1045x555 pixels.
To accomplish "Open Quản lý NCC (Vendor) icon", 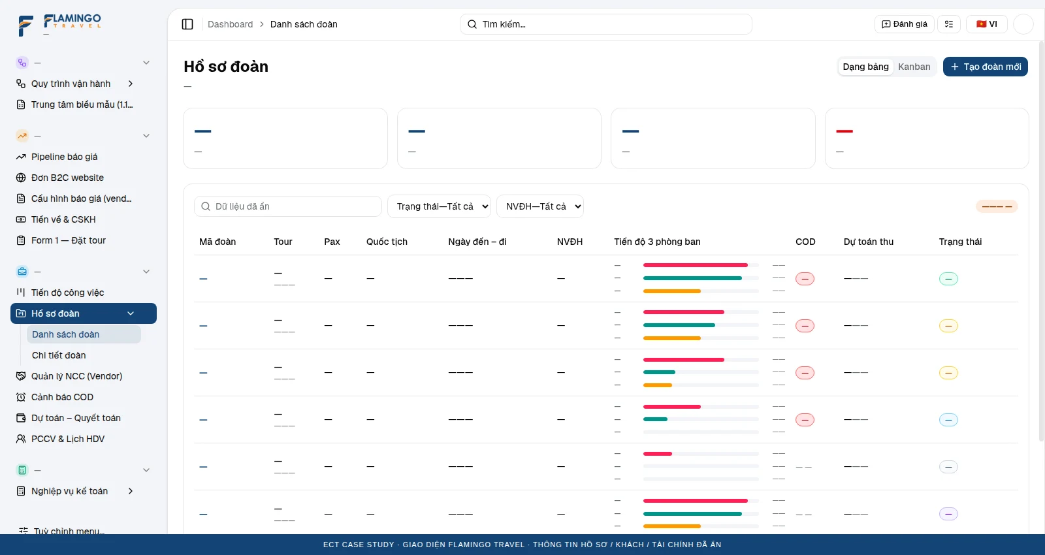I will point(21,376).
